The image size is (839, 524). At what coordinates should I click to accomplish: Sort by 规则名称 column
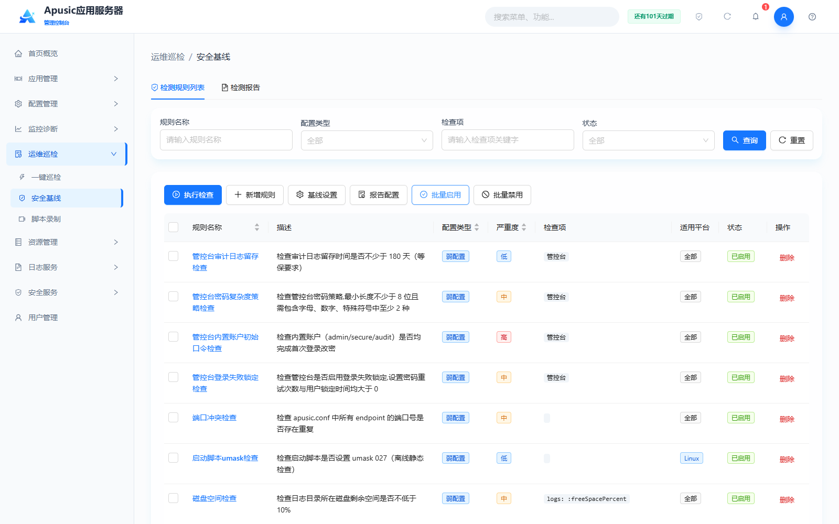coord(257,227)
